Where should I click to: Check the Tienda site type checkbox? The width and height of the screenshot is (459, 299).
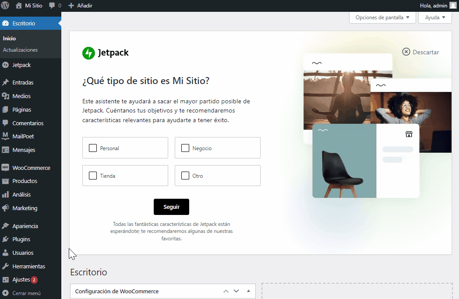93,176
